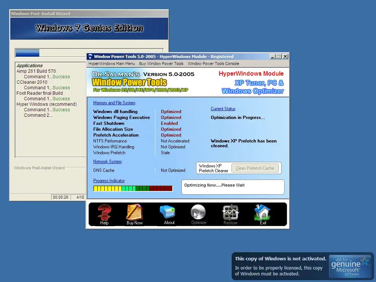
Task: Click the Not Accelerated status text
Action: tap(175, 141)
